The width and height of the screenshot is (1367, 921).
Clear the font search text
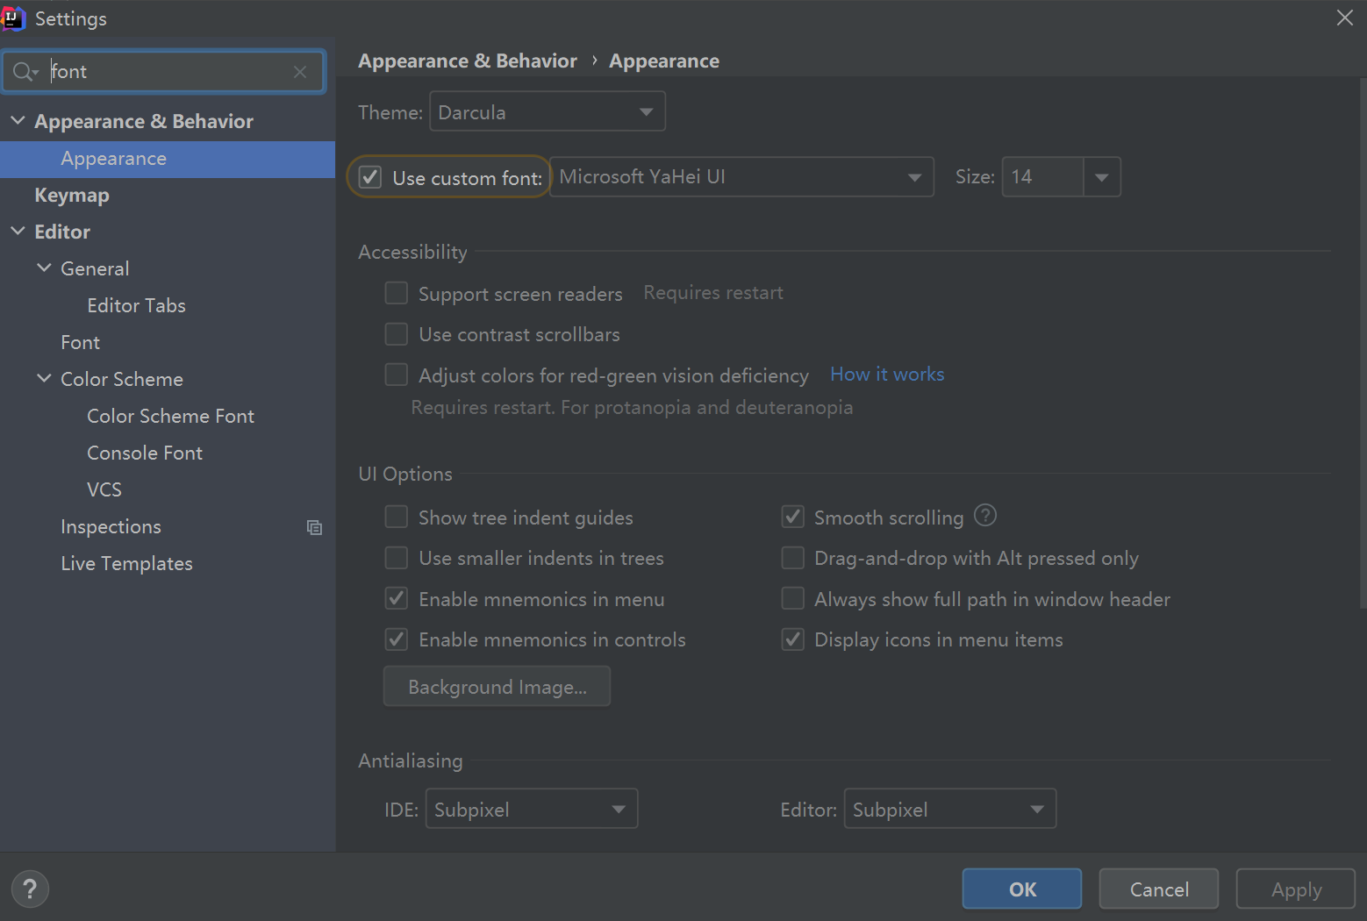[x=300, y=72]
